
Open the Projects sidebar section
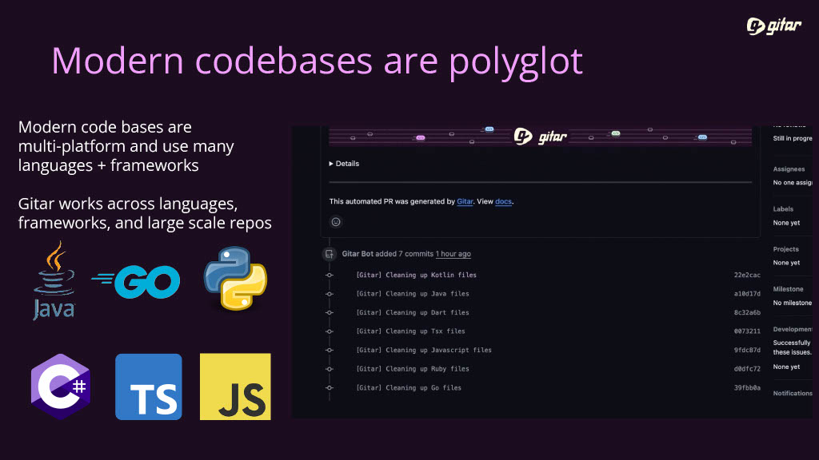tap(785, 249)
